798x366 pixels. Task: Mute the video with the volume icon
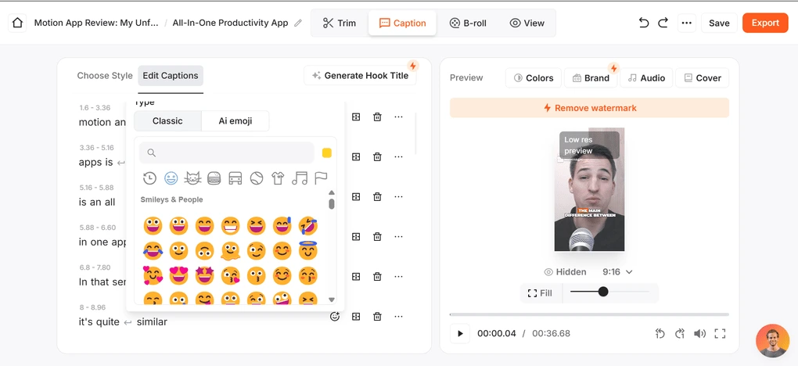pyautogui.click(x=699, y=333)
